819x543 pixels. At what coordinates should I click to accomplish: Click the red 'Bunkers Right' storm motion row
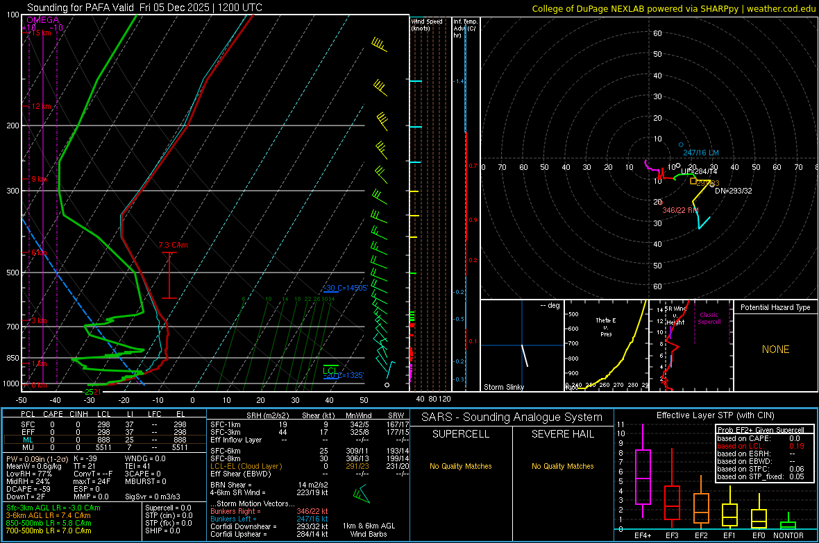coord(269,511)
